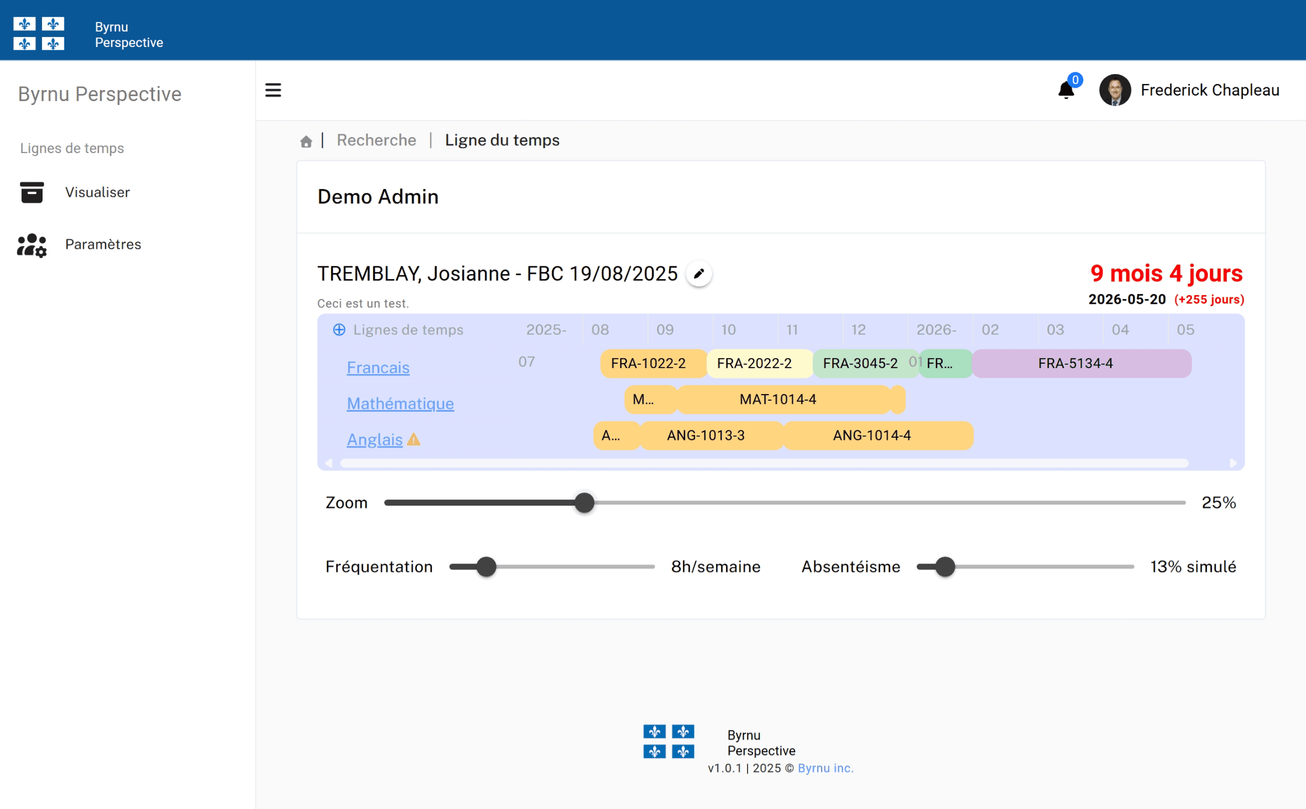Collapse the sidebar using the hamburger icon
Image resolution: width=1306 pixels, height=809 pixels.
point(273,90)
